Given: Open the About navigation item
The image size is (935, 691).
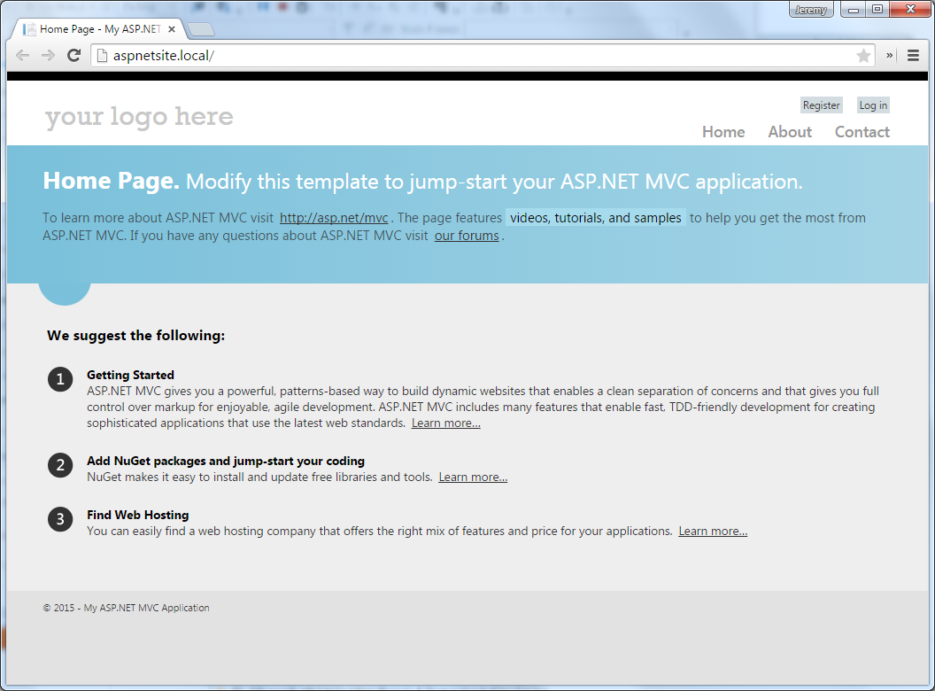Looking at the screenshot, I should (790, 132).
